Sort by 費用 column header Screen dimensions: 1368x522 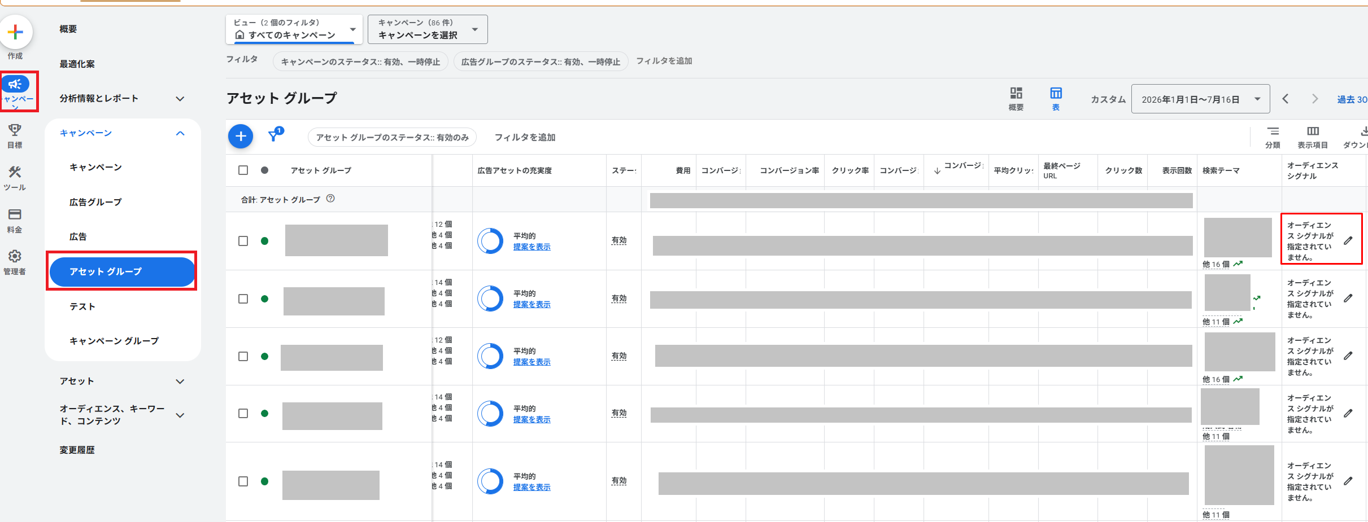(683, 170)
